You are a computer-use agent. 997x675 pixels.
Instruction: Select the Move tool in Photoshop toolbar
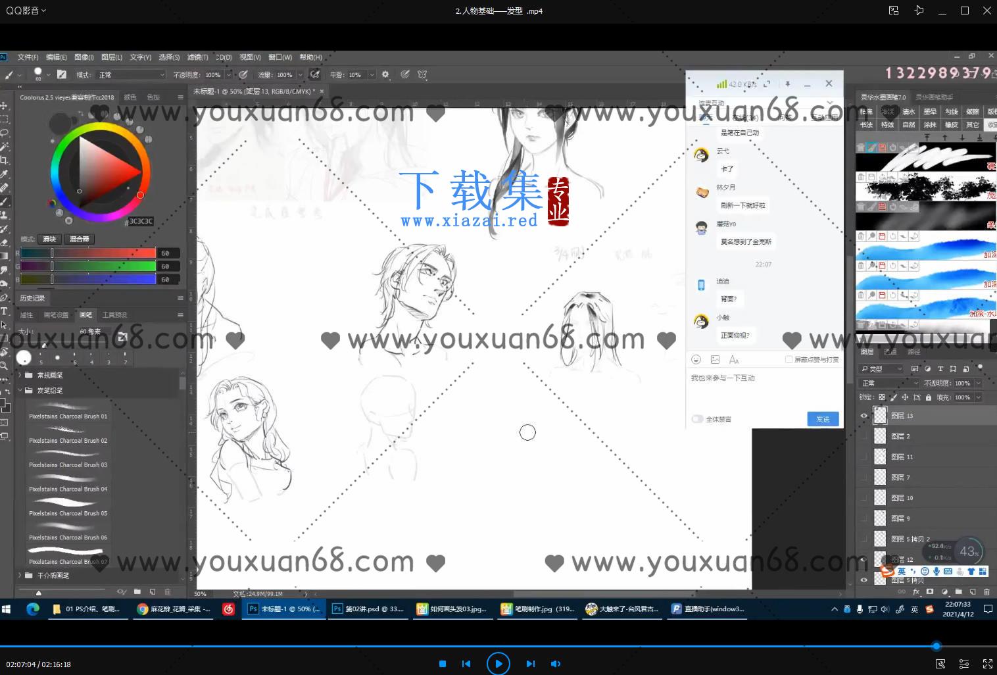click(x=4, y=106)
